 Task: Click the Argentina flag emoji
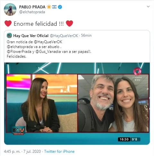point(54,7)
